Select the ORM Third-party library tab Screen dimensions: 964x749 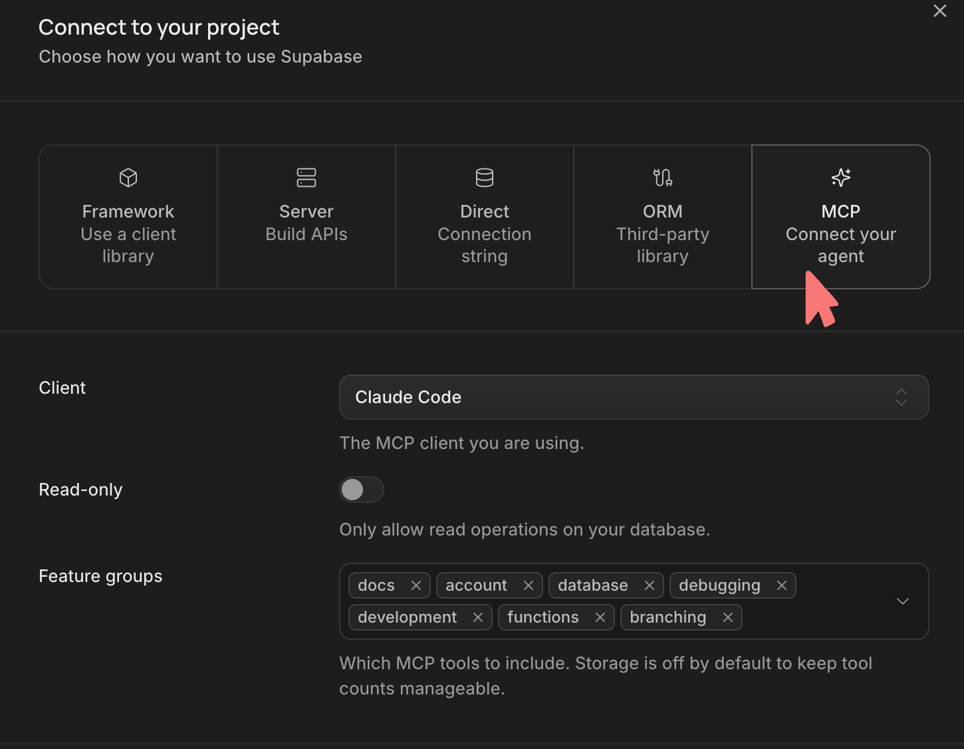pyautogui.click(x=663, y=217)
